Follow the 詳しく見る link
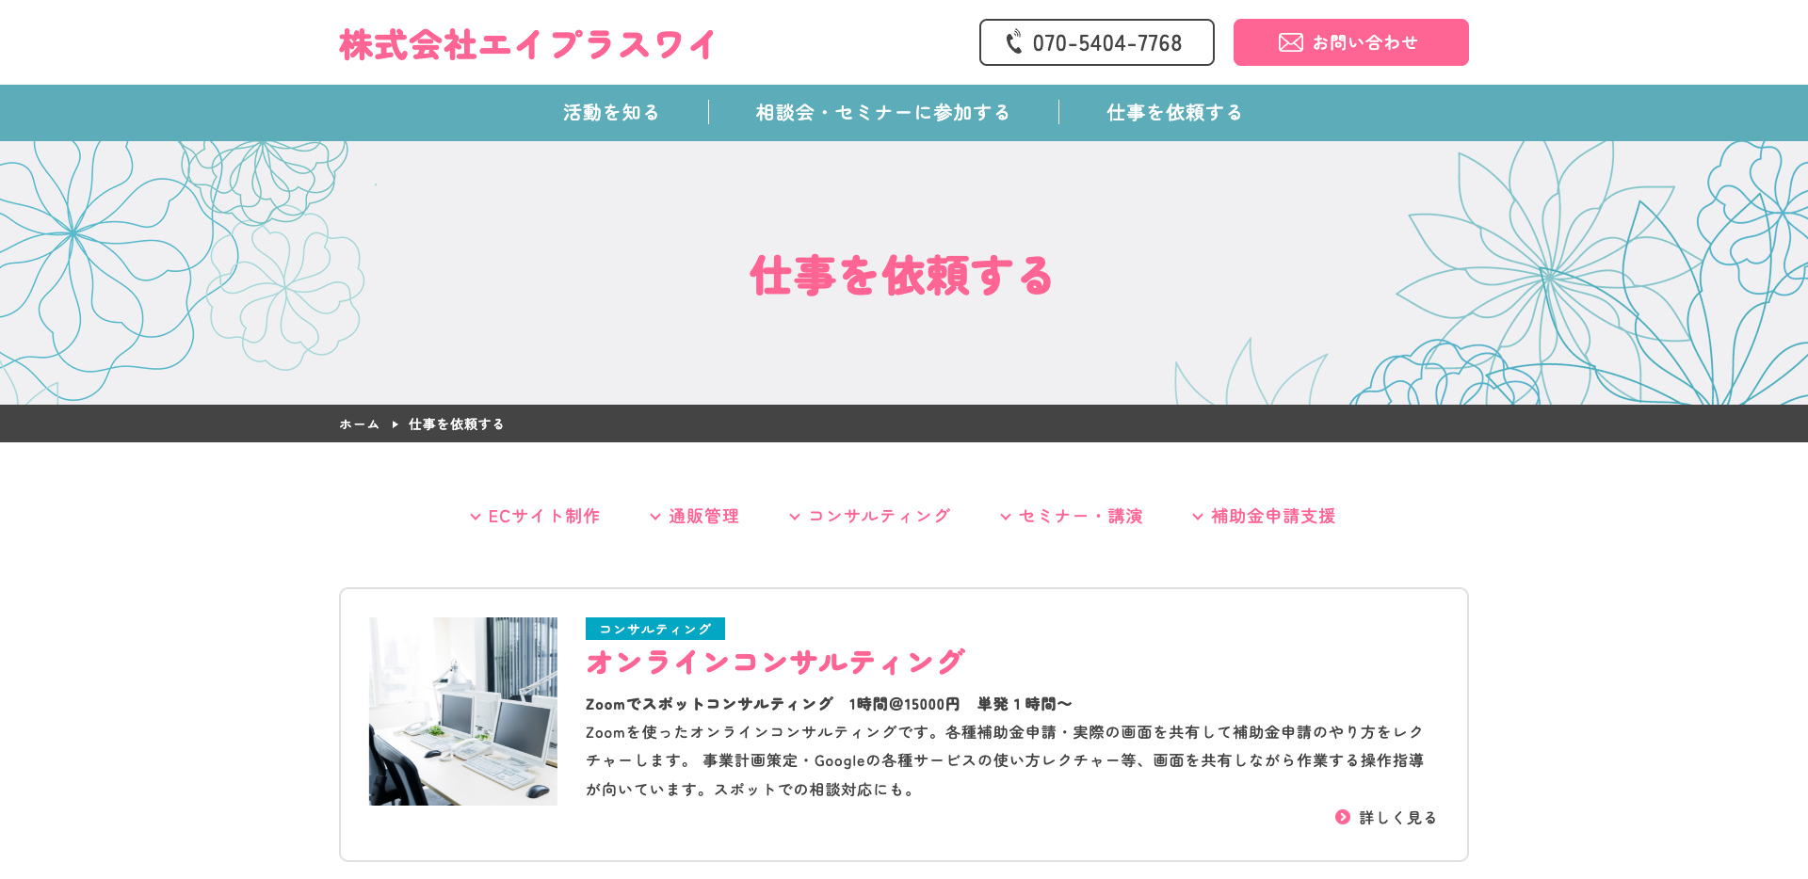This screenshot has height=879, width=1808. pos(1397,818)
